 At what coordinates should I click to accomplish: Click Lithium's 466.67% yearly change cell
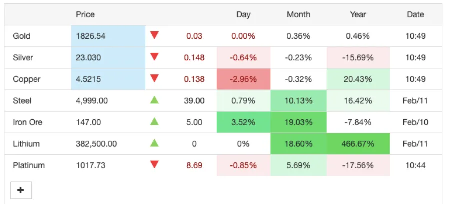tap(358, 144)
